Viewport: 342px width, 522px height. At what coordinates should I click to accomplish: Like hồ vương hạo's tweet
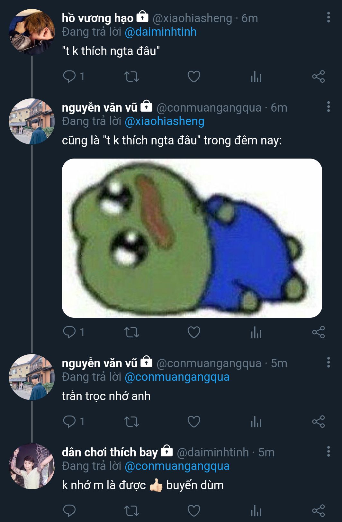point(194,77)
